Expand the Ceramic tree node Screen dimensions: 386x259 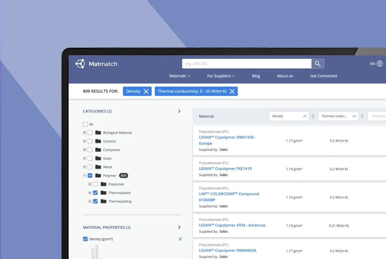(x=85, y=141)
